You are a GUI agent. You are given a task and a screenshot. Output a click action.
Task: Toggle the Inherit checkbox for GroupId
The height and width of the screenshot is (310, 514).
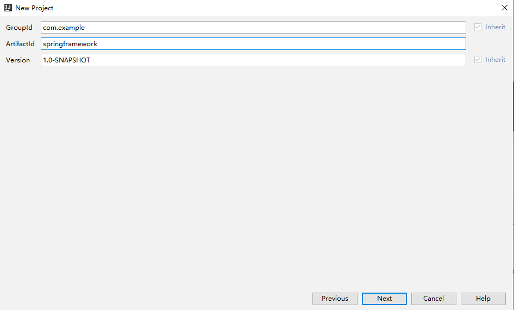[x=478, y=27]
